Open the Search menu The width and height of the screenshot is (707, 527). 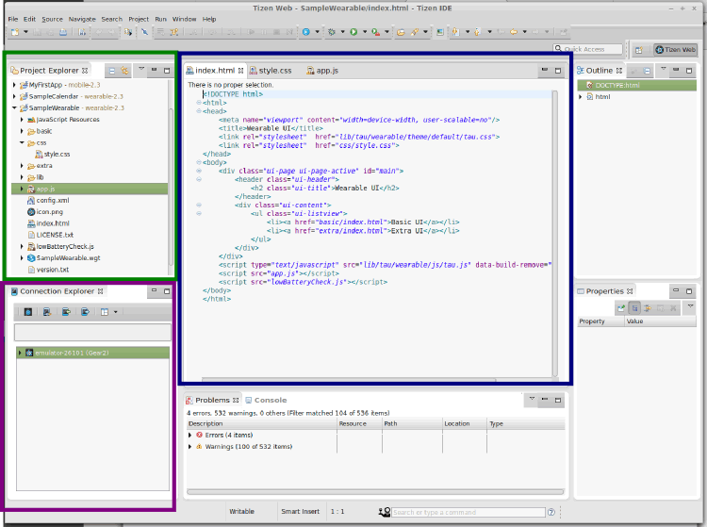[x=112, y=19]
